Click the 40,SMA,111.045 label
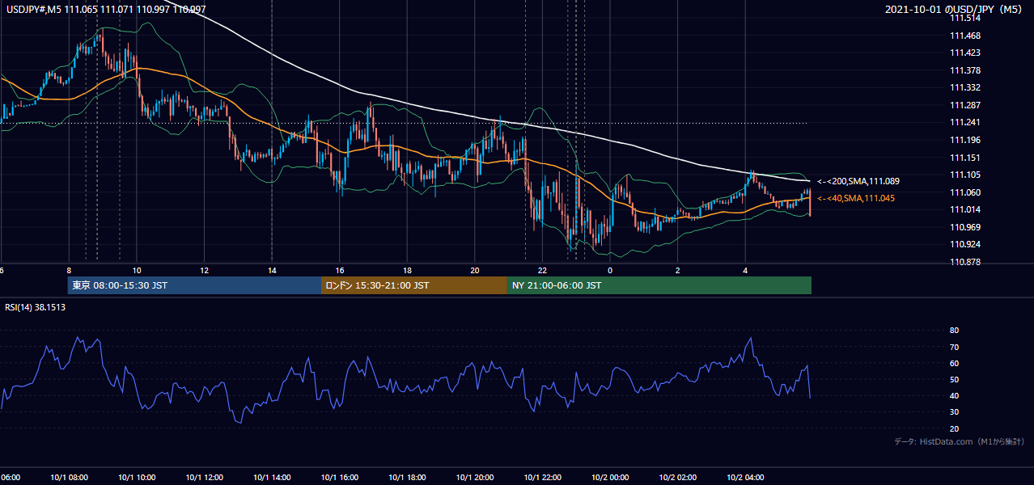This screenshot has height=485, width=1034. point(856,198)
